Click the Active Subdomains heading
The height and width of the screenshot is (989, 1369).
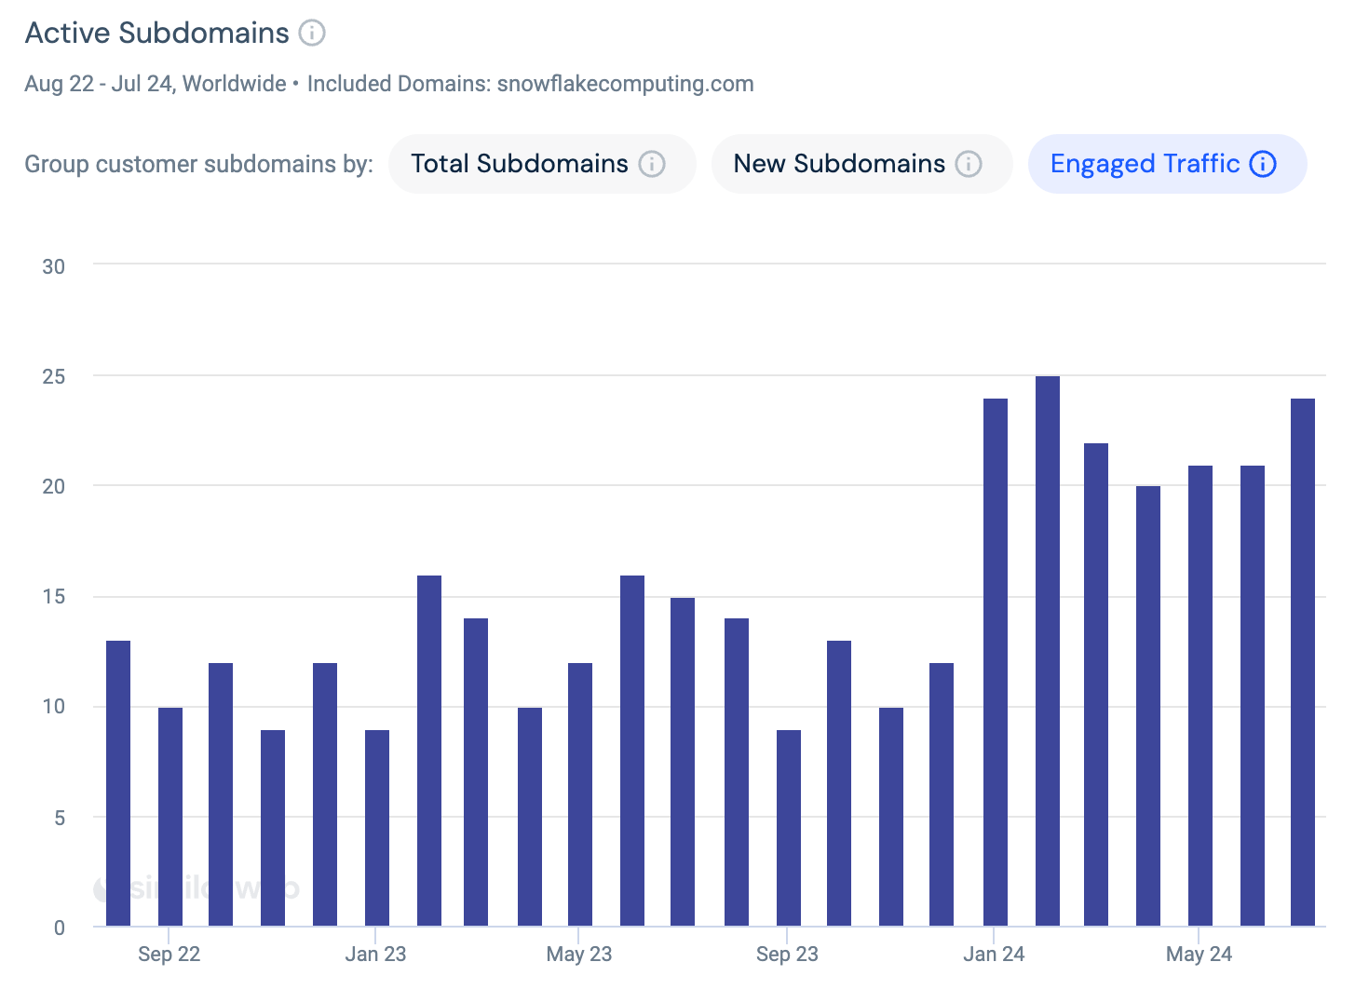[156, 33]
